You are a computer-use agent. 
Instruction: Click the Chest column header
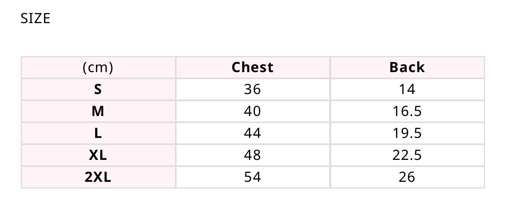pos(252,67)
